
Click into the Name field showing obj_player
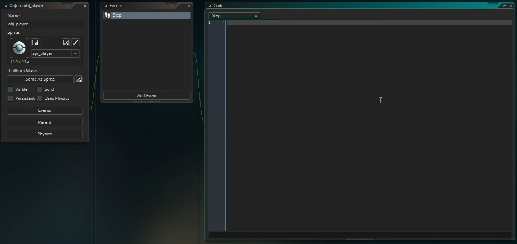point(45,24)
